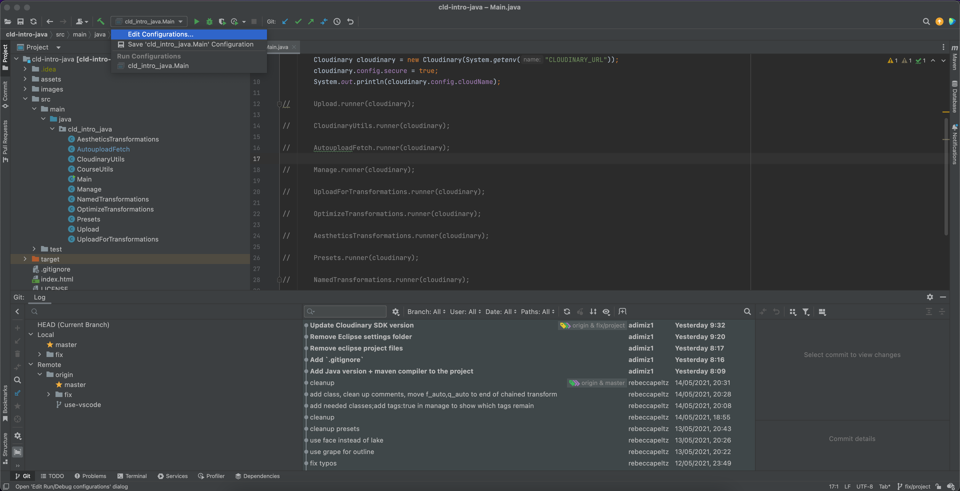The width and height of the screenshot is (960, 491).
Task: Select 'Edit Configurations...' menu item
Action: [161, 34]
